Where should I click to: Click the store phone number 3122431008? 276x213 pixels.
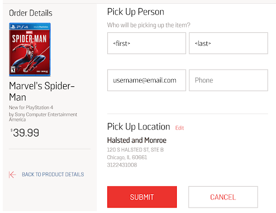(122, 165)
